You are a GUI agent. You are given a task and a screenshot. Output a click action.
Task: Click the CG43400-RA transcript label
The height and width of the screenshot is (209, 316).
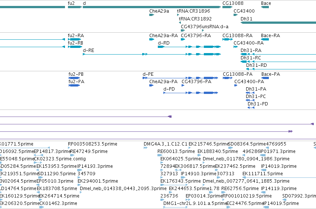[x=249, y=43]
